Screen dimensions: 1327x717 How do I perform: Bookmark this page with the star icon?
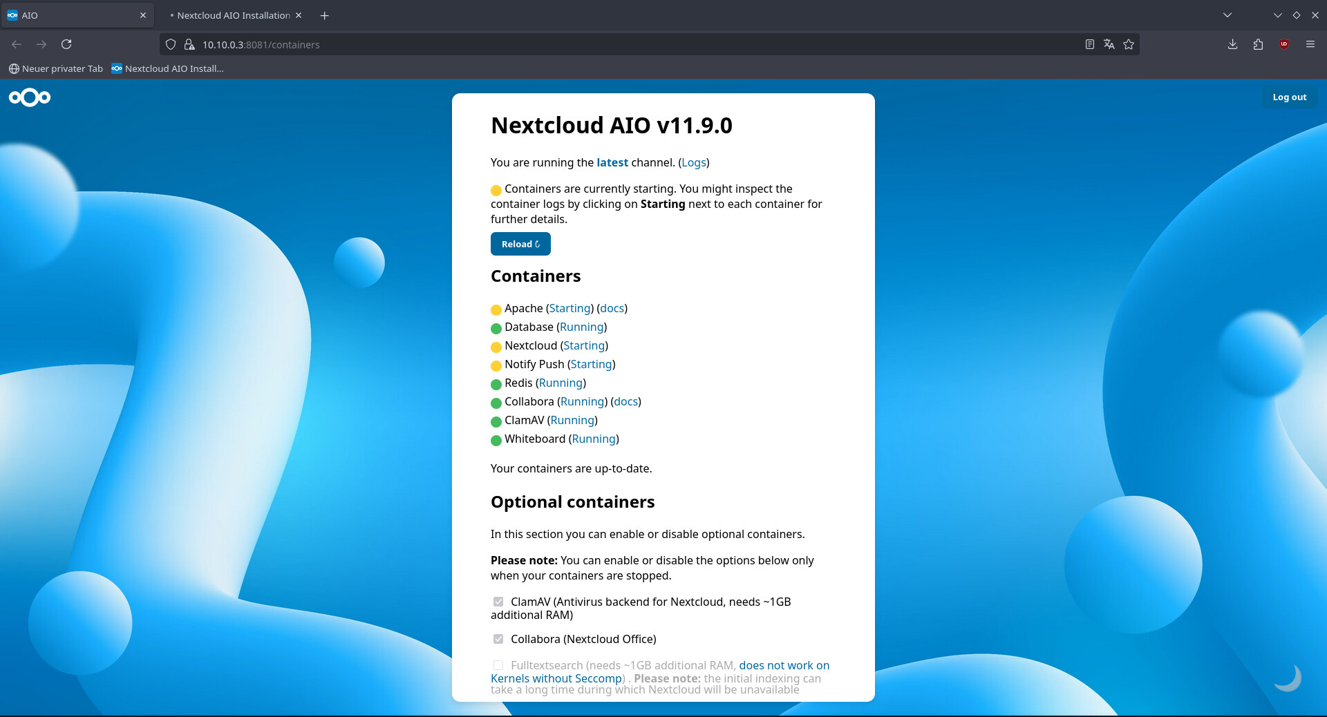coord(1129,44)
